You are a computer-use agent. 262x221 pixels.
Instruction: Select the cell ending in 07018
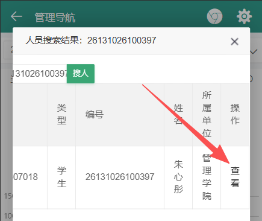pos(30,178)
